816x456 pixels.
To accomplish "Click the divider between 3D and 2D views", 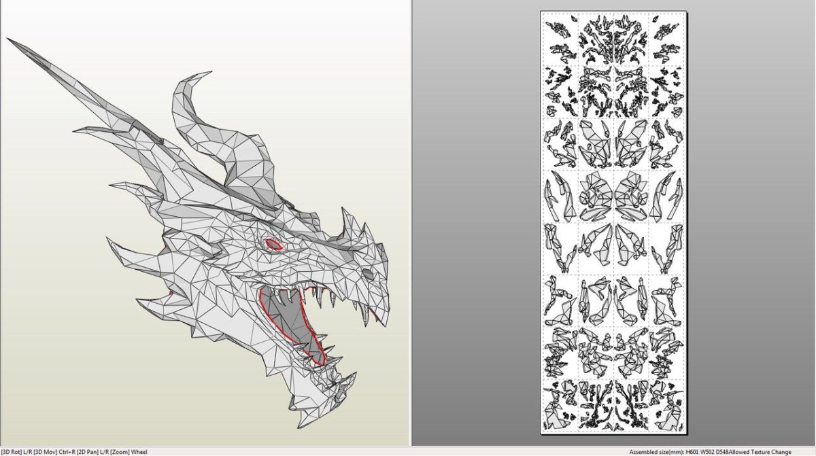I will click(411, 224).
